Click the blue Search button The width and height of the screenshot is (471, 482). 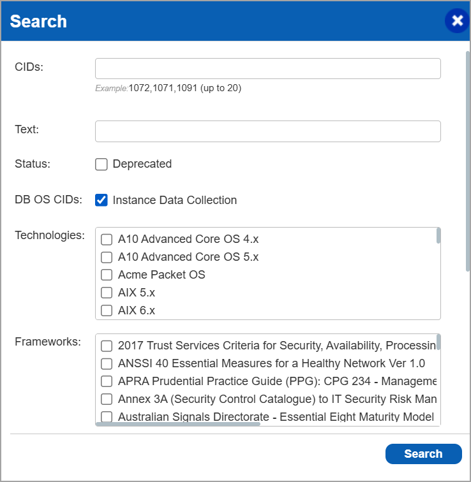[x=423, y=454]
